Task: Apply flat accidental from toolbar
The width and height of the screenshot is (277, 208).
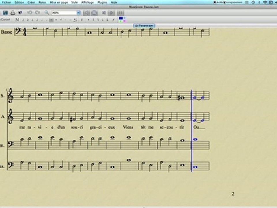Action: (103, 20)
